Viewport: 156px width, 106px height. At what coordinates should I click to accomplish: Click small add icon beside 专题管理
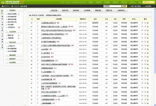[x=19, y=38]
